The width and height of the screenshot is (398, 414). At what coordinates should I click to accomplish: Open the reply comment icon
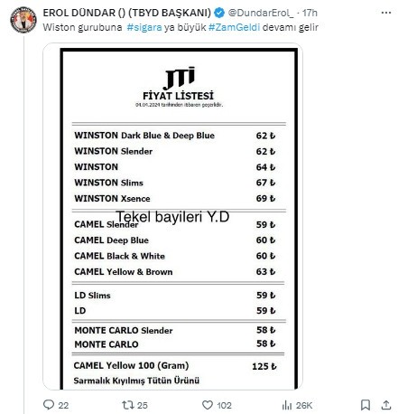click(49, 405)
